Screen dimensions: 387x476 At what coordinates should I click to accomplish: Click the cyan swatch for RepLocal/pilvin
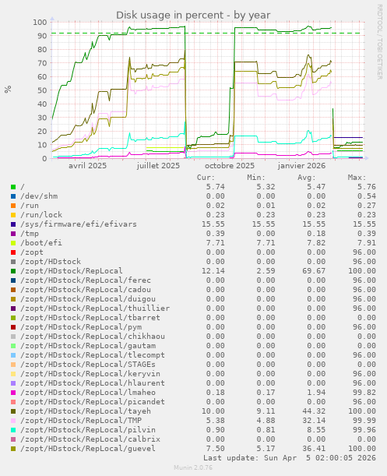pyautogui.click(x=13, y=430)
